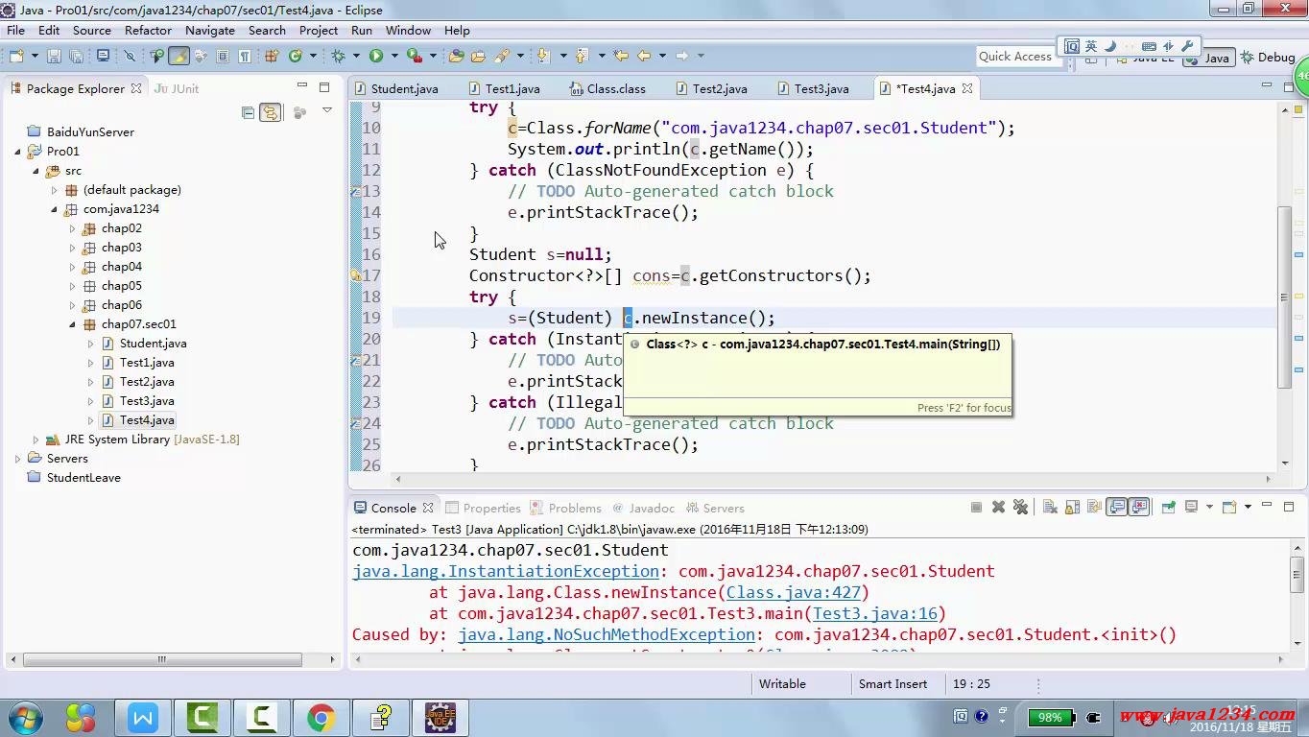Toggle Word Wrap in Console toolbar

click(1094, 507)
